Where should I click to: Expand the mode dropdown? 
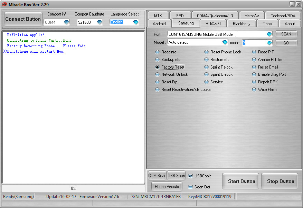pos(269,43)
